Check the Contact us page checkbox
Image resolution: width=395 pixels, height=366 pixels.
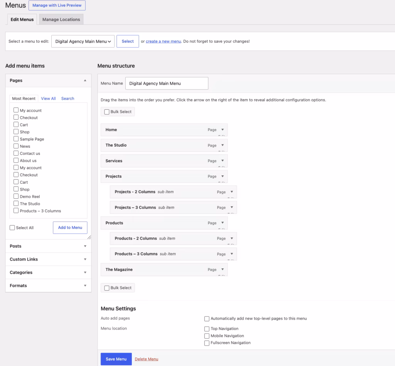click(x=16, y=153)
